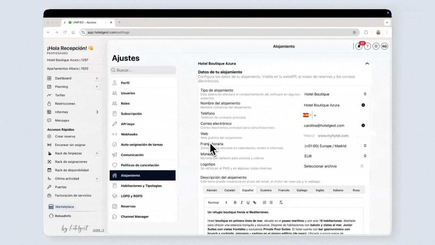Click the bold formatting button in editor
The height and width of the screenshot is (245, 435).
(x=235, y=202)
